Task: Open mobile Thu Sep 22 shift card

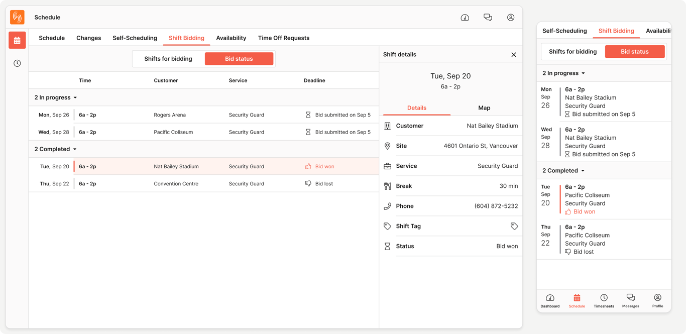Action: [604, 240]
